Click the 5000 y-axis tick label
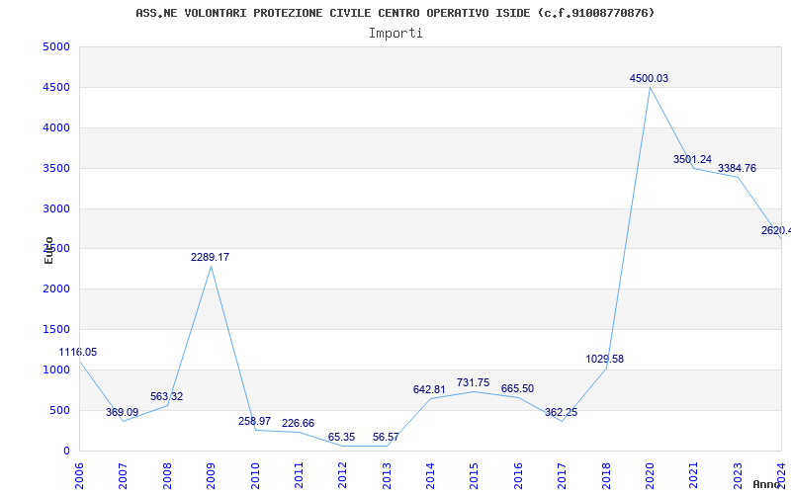Image resolution: width=791 pixels, height=494 pixels. click(56, 47)
